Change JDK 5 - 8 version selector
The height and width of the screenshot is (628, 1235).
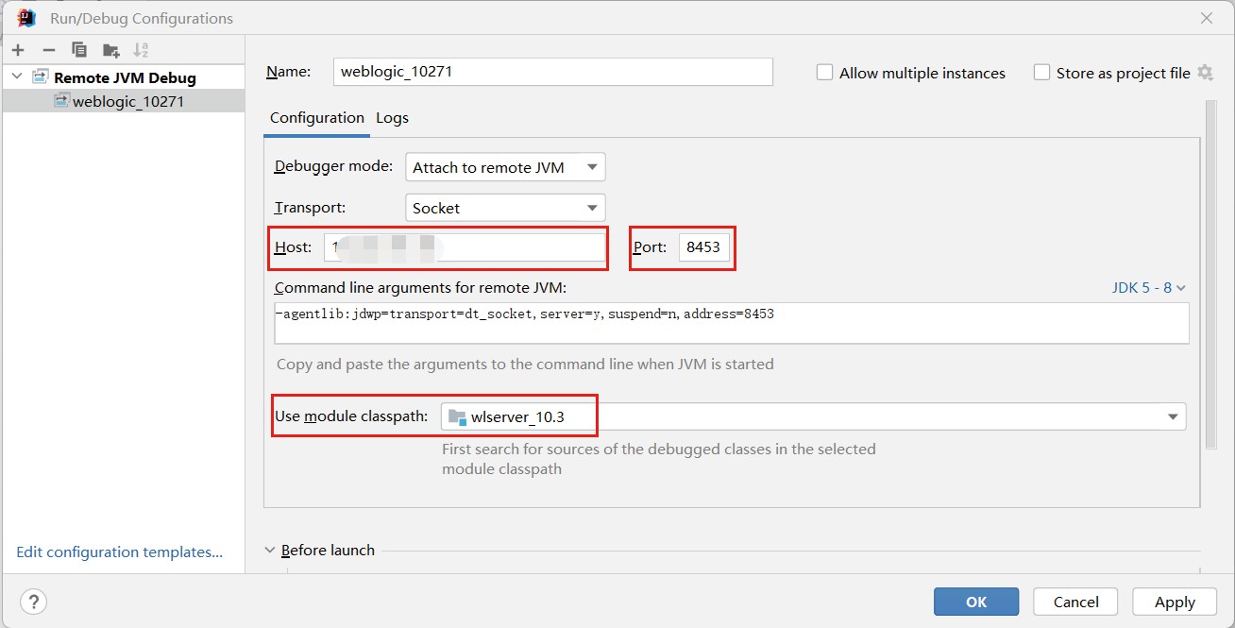(1149, 287)
